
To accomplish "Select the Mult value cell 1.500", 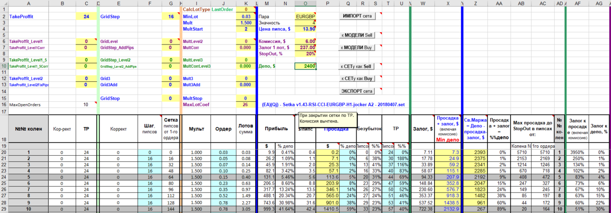I will pyautogui.click(x=245, y=23).
